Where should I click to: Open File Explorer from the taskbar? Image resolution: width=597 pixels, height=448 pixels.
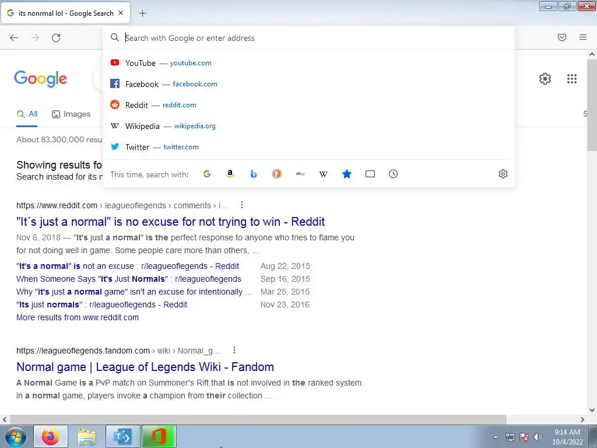coord(87,436)
